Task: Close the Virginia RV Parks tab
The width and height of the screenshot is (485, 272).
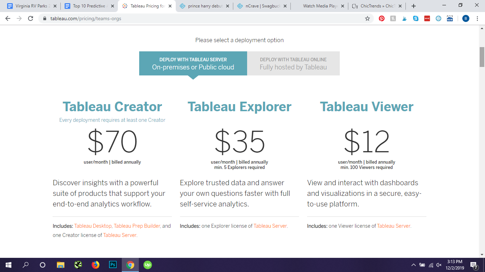Action: coord(55,6)
